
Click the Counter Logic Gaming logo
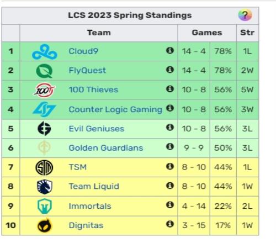(x=44, y=109)
